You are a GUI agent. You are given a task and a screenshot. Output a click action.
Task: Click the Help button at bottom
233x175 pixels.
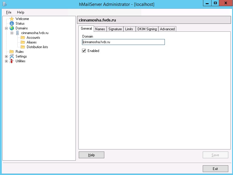[91, 155]
